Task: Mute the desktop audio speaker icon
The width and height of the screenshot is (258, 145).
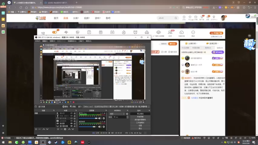Action: (100, 127)
